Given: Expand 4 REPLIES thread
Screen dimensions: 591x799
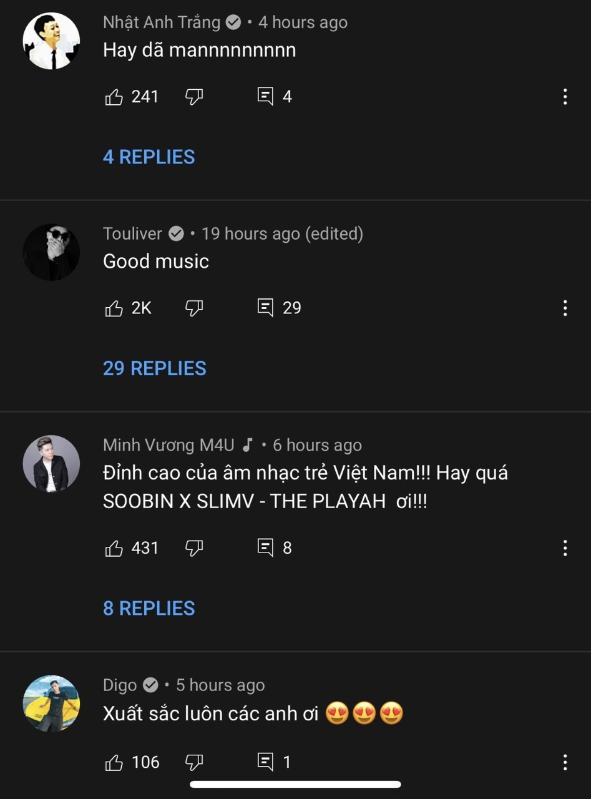Looking at the screenshot, I should click(x=149, y=157).
